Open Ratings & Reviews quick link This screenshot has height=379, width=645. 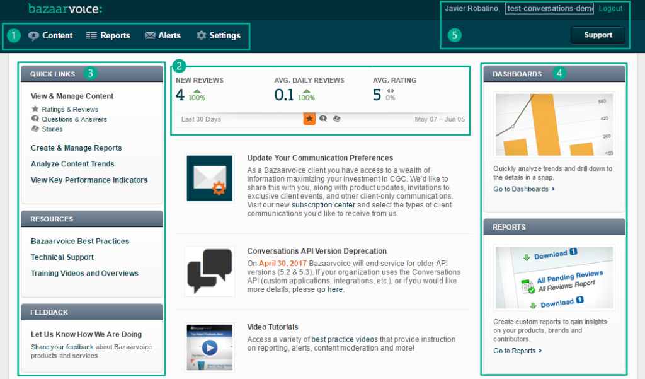[x=70, y=110]
